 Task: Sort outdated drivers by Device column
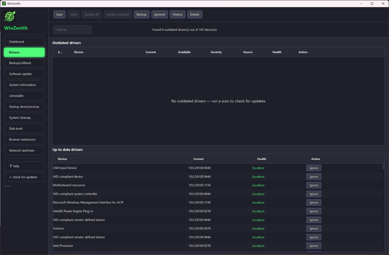click(79, 52)
